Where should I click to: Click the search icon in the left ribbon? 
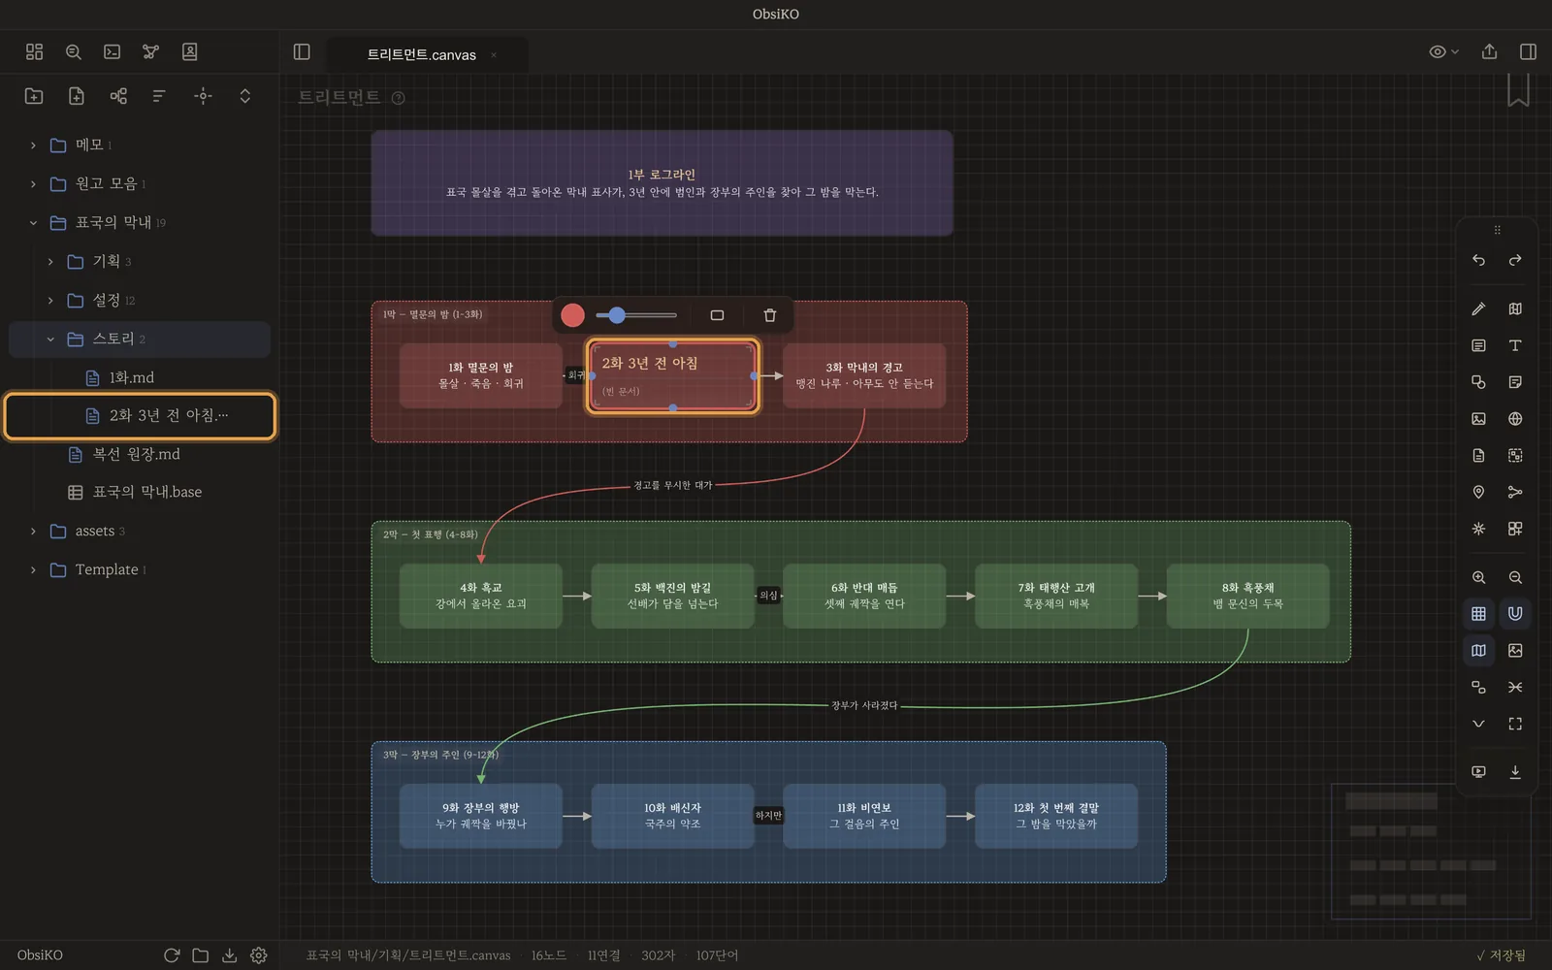pyautogui.click(x=73, y=51)
